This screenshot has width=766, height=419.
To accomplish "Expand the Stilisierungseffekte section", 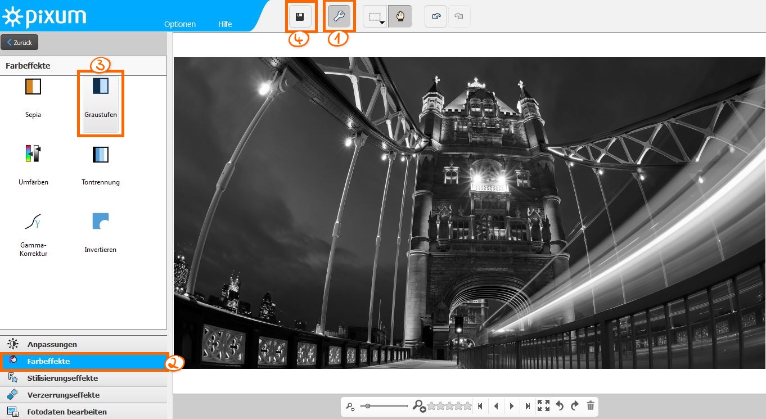I will click(x=62, y=378).
